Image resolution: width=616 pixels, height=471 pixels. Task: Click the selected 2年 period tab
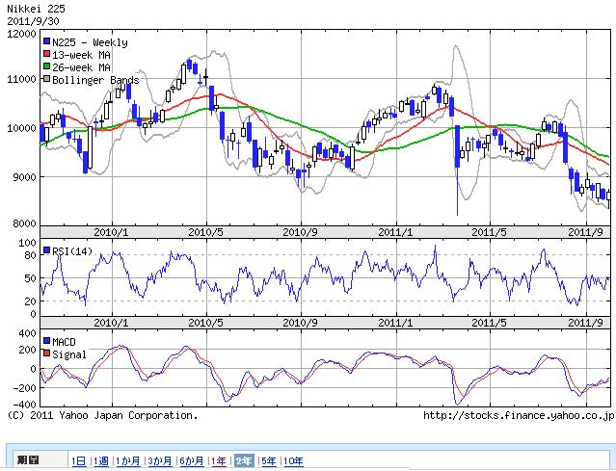(x=244, y=461)
